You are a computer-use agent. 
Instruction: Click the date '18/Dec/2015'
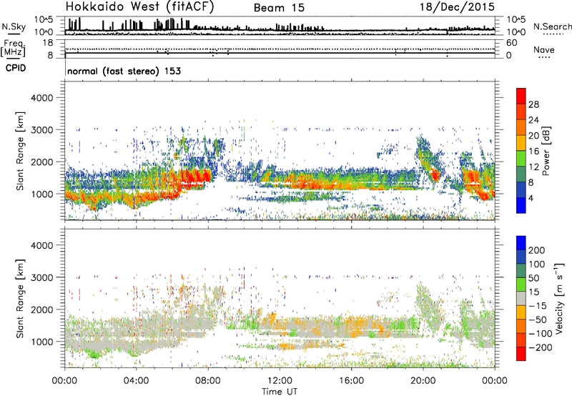(x=457, y=6)
